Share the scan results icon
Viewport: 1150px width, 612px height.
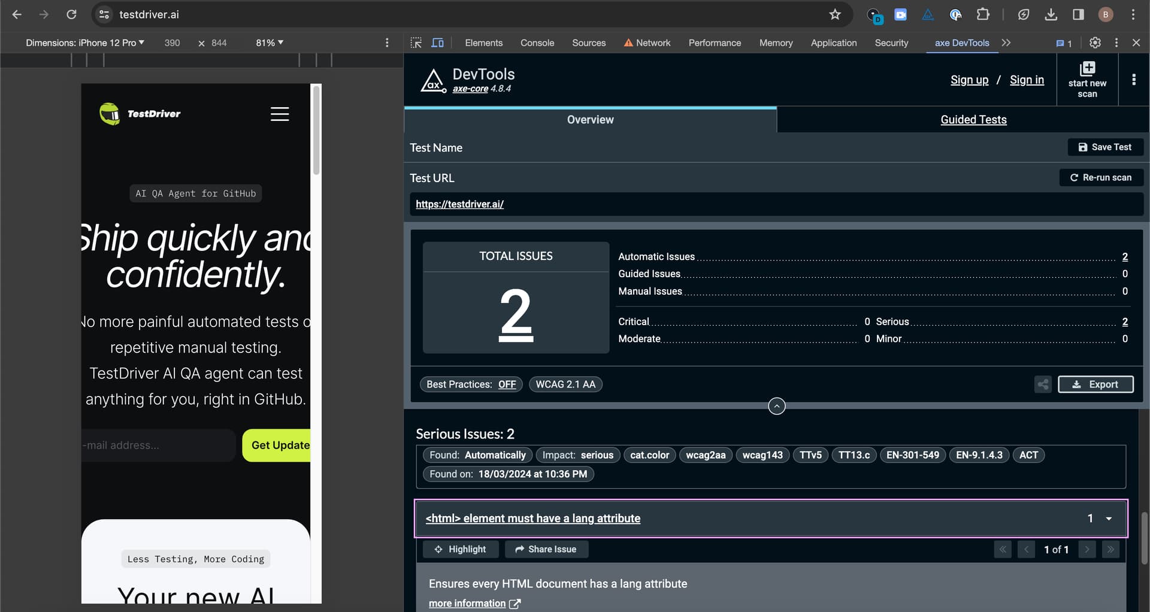tap(1043, 384)
